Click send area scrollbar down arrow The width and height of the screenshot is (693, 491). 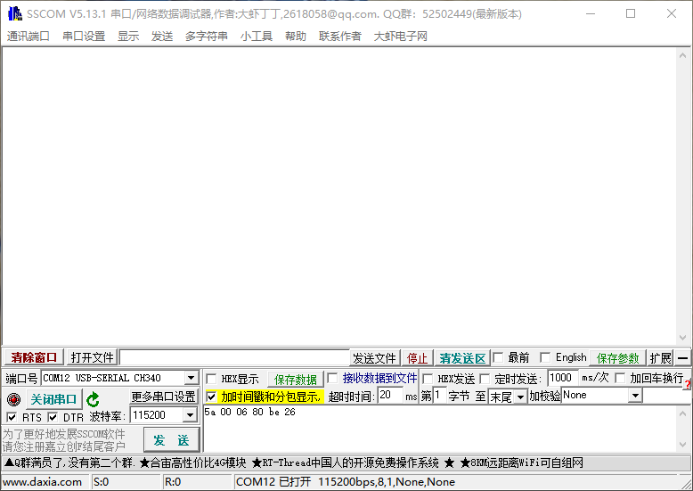(x=683, y=445)
